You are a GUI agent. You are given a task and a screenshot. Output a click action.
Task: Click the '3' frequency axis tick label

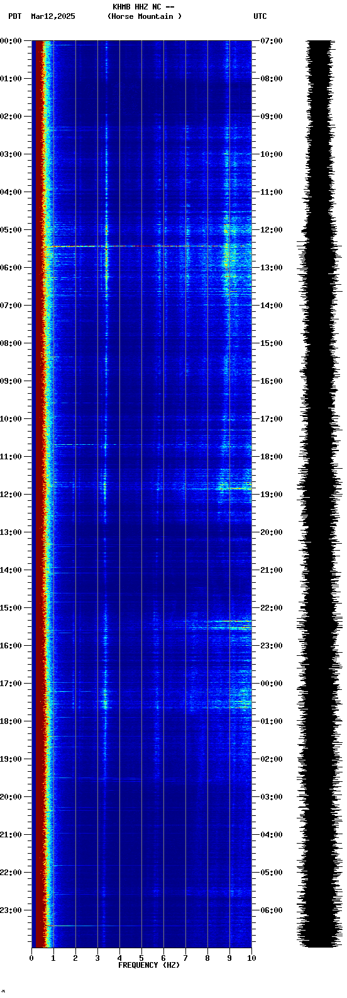[x=97, y=958]
